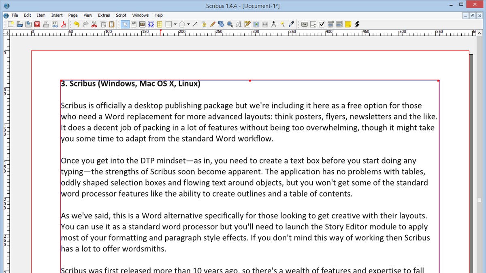The width and height of the screenshot is (486, 273).
Task: Select the Copy Item Properties tool
Action: 282,24
